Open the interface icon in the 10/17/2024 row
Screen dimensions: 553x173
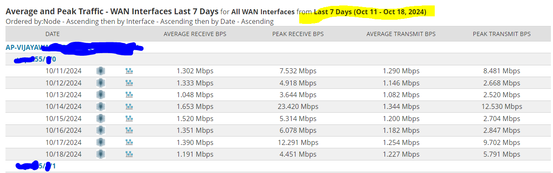coord(129,142)
